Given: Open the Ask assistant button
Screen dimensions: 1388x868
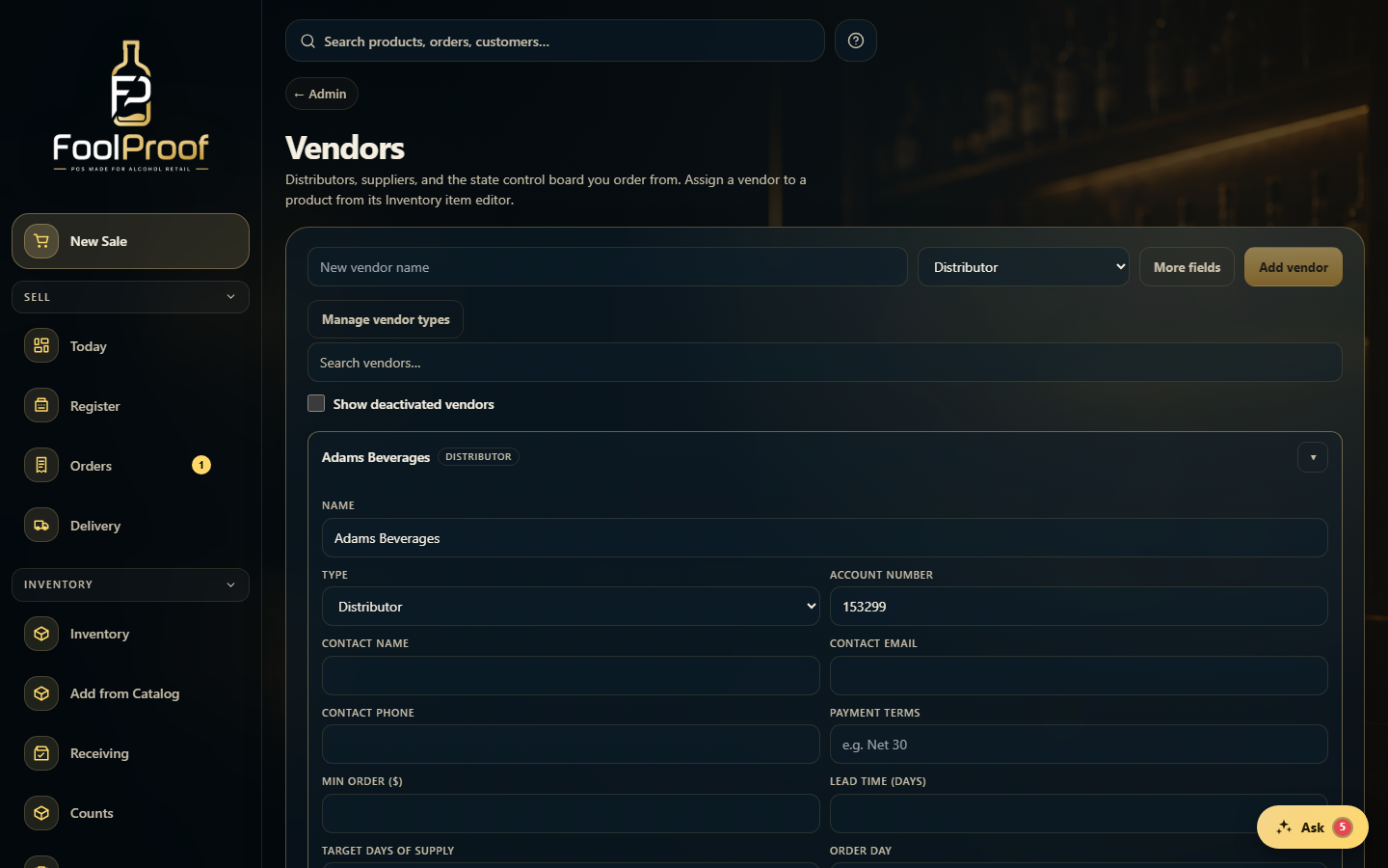Looking at the screenshot, I should 1313,827.
